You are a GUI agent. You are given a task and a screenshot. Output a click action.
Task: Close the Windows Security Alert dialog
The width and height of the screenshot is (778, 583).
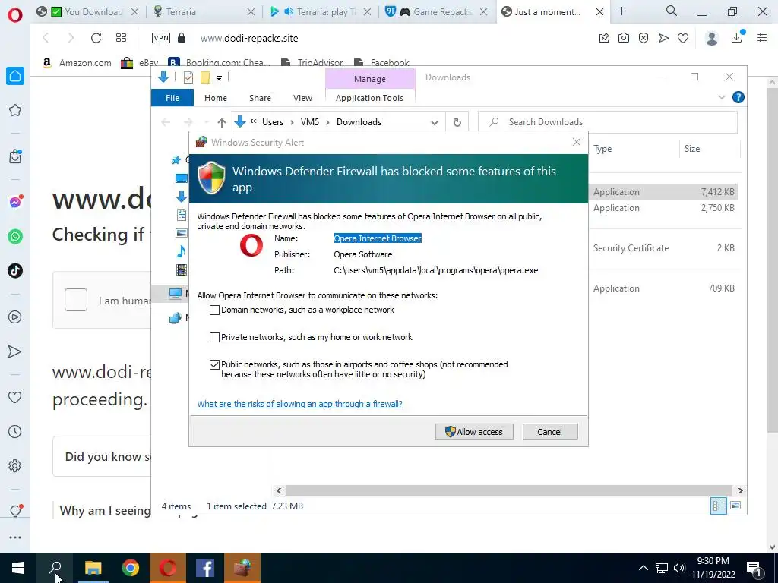coord(577,142)
